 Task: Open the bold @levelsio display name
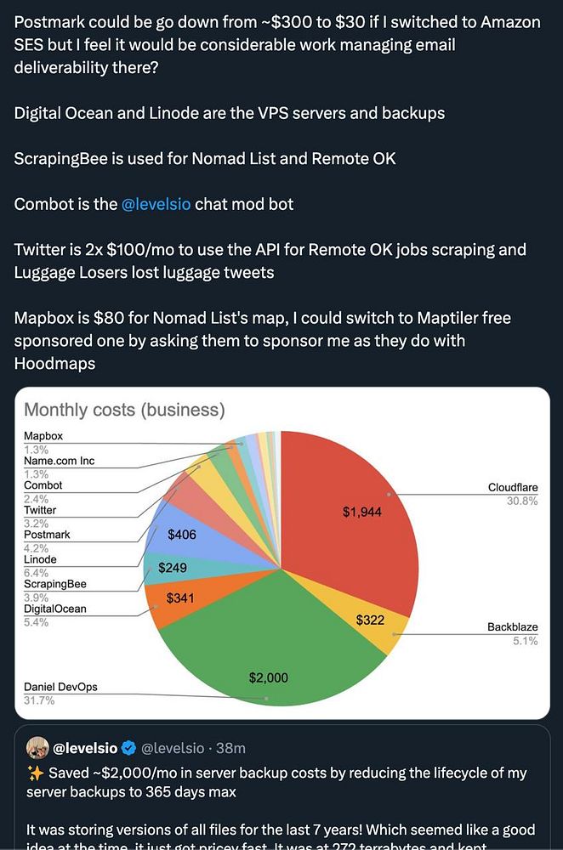(x=85, y=748)
